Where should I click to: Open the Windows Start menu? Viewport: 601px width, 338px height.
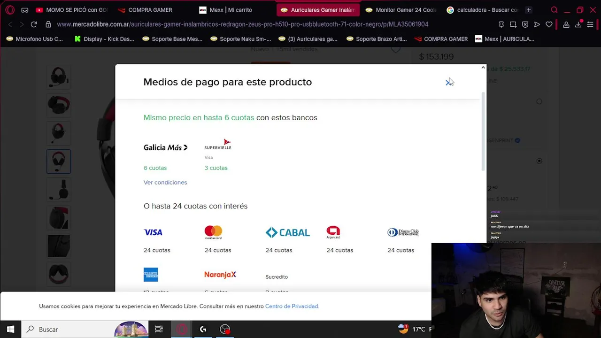click(x=10, y=330)
